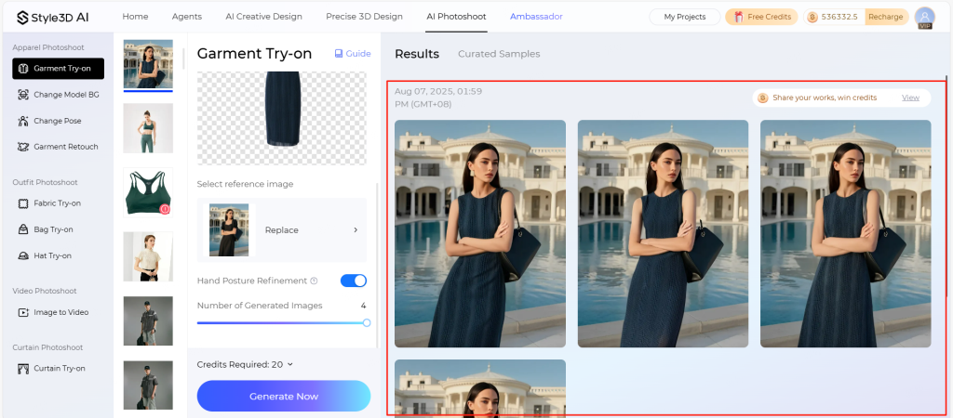Expand Credits Required dropdown arrow
The height and width of the screenshot is (418, 953).
(x=290, y=365)
